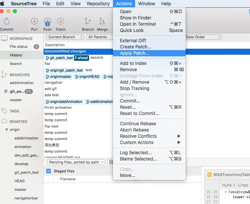
Task: Select Blame Selected... menu item
Action: (149, 159)
